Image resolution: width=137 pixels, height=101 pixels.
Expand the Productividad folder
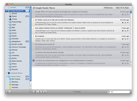pos(8,22)
